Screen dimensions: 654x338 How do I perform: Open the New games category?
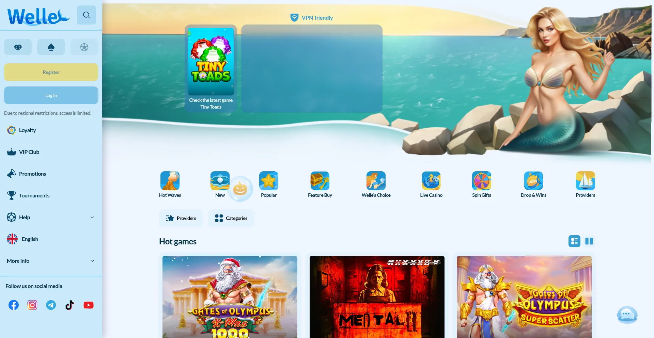click(220, 184)
